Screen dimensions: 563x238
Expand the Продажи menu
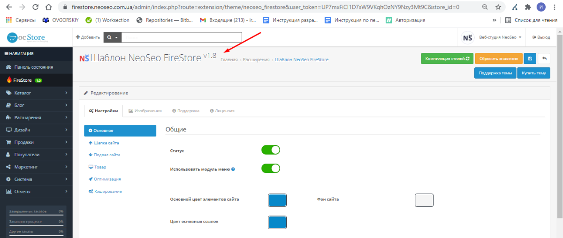36,142
